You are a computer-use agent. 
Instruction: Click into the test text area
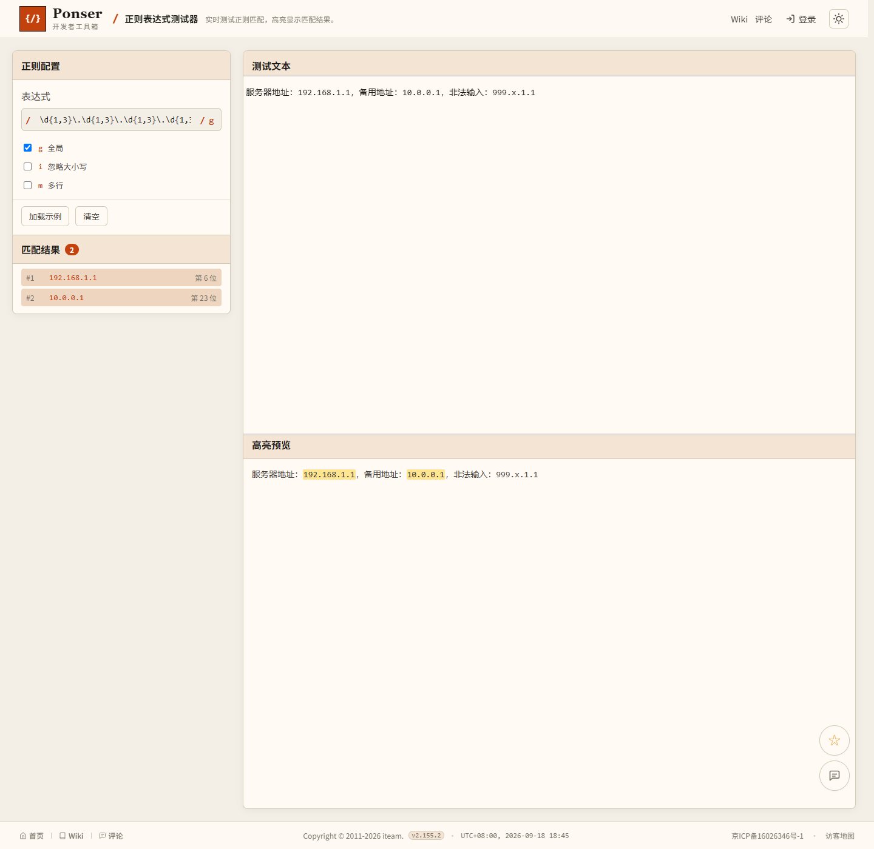click(x=549, y=255)
